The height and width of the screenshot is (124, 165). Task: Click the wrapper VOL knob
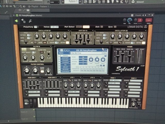[x=129, y=20]
